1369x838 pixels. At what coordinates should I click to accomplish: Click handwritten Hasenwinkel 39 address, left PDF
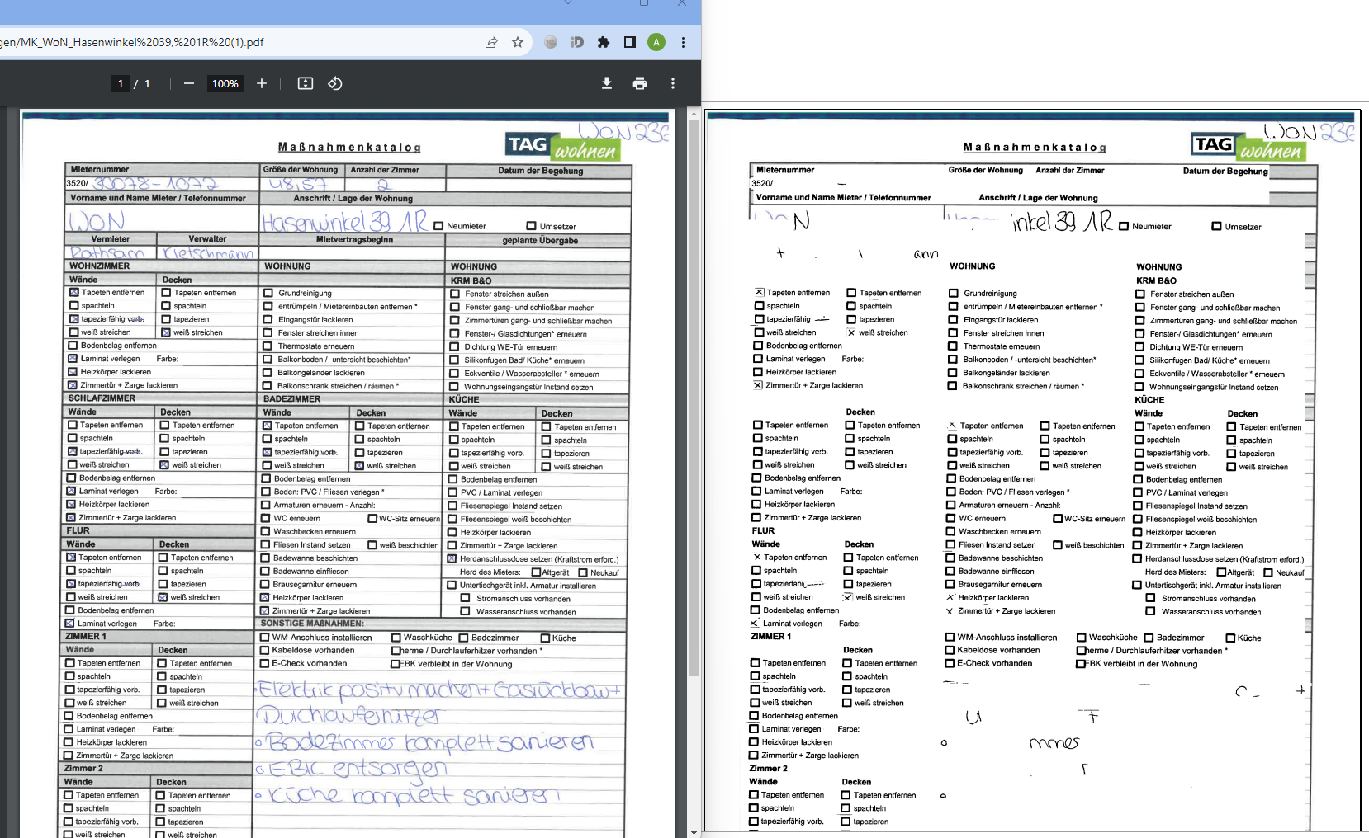(x=344, y=221)
